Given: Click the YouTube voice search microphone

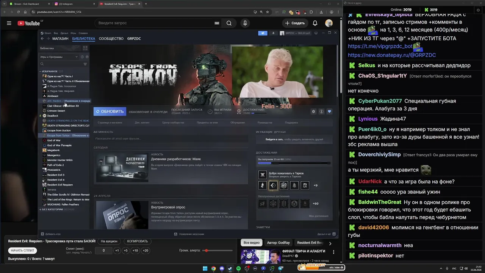Looking at the screenshot, I should click(x=245, y=23).
